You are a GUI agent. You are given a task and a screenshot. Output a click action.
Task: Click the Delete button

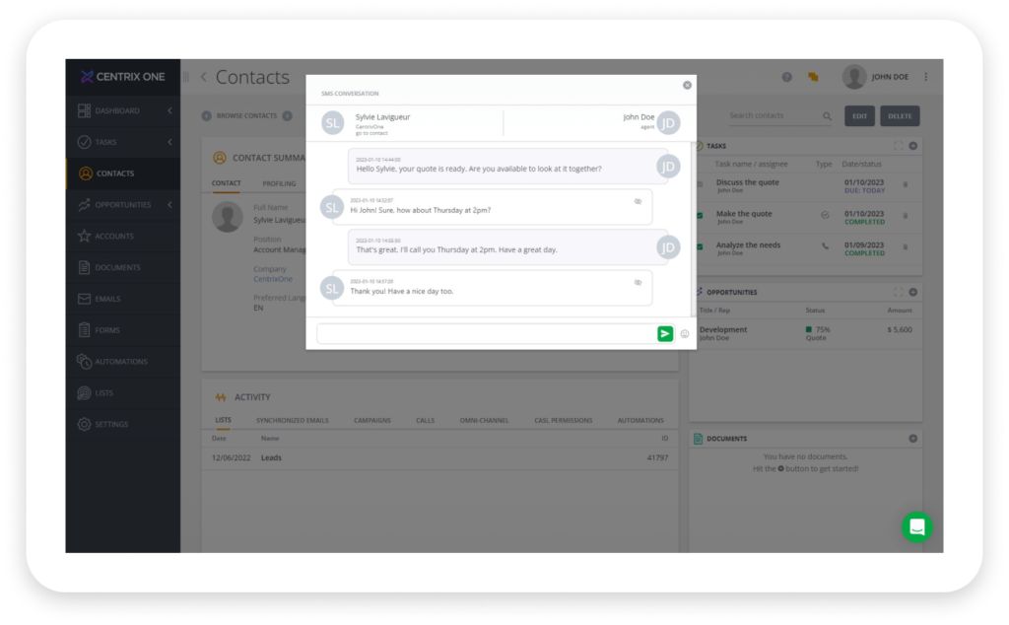(x=900, y=115)
